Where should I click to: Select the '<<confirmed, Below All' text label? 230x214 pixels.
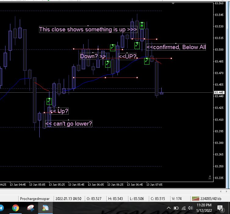[x=176, y=47]
